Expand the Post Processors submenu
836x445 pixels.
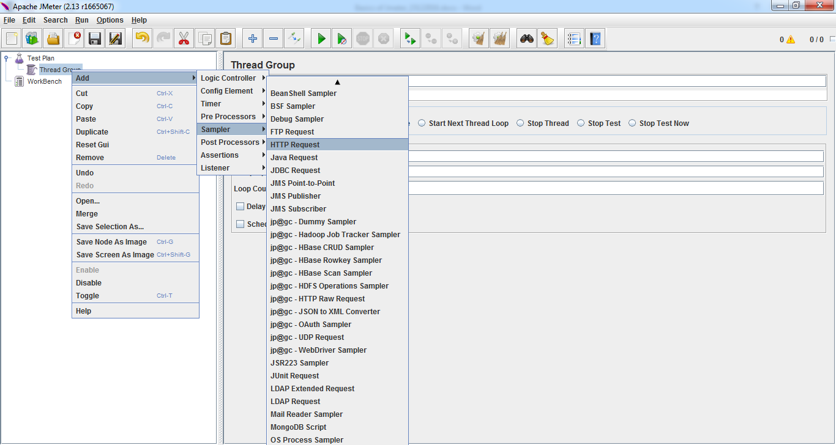coord(233,142)
